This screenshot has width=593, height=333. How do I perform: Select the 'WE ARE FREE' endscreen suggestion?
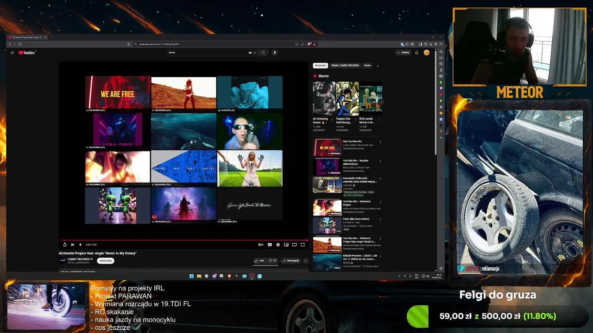[118, 92]
